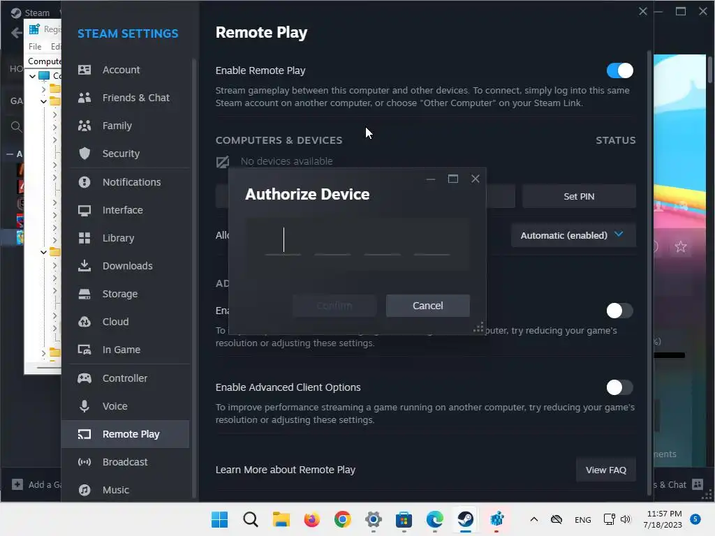The image size is (715, 536).
Task: Click the View FAQ button
Action: point(606,470)
